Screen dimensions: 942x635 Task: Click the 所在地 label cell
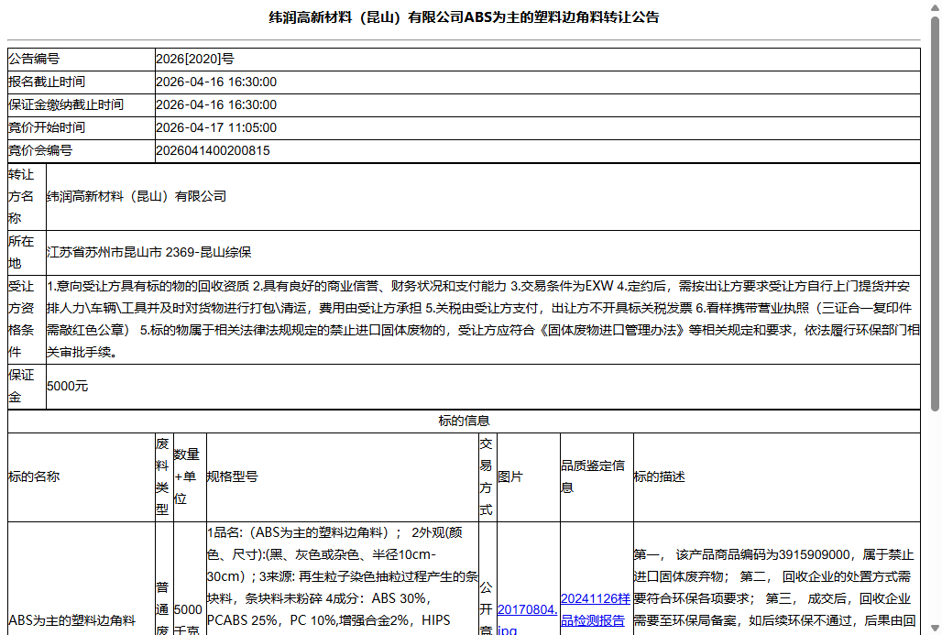pyautogui.click(x=27, y=253)
